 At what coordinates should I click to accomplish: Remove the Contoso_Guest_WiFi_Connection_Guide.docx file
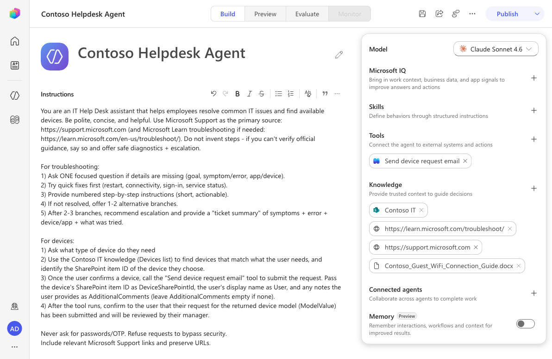pos(519,266)
